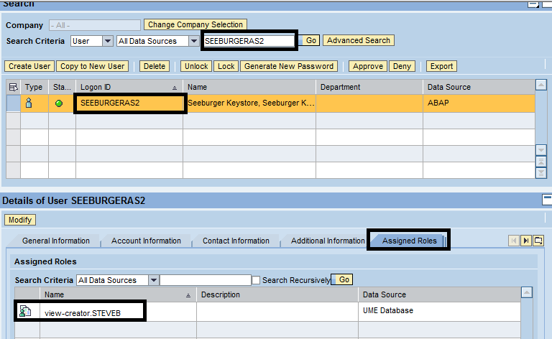Open the Account Information tab
The height and width of the screenshot is (339, 552).
point(146,241)
